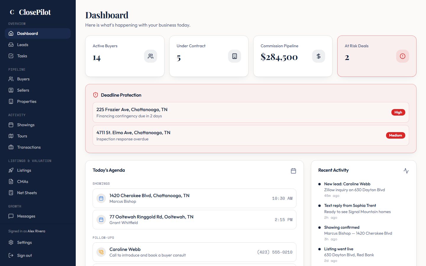Click the Tasks checkbox icon in sidebar
This screenshot has width=426, height=266.
11,56
